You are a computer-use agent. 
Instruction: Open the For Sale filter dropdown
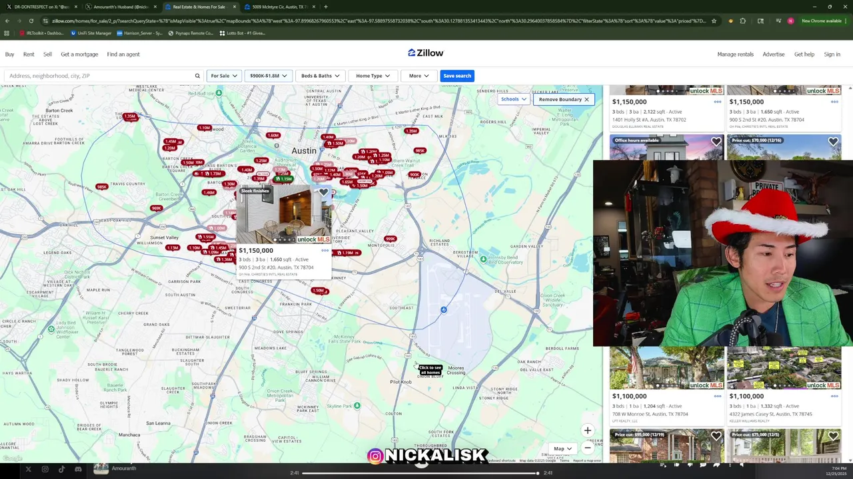(224, 76)
